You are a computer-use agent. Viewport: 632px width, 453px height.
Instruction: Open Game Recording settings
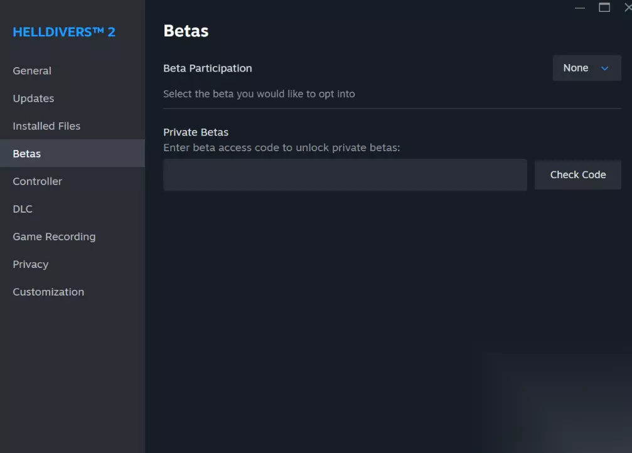[72, 237]
